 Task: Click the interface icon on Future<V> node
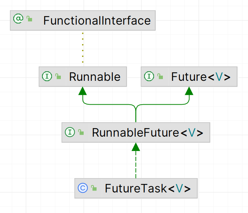(149, 76)
